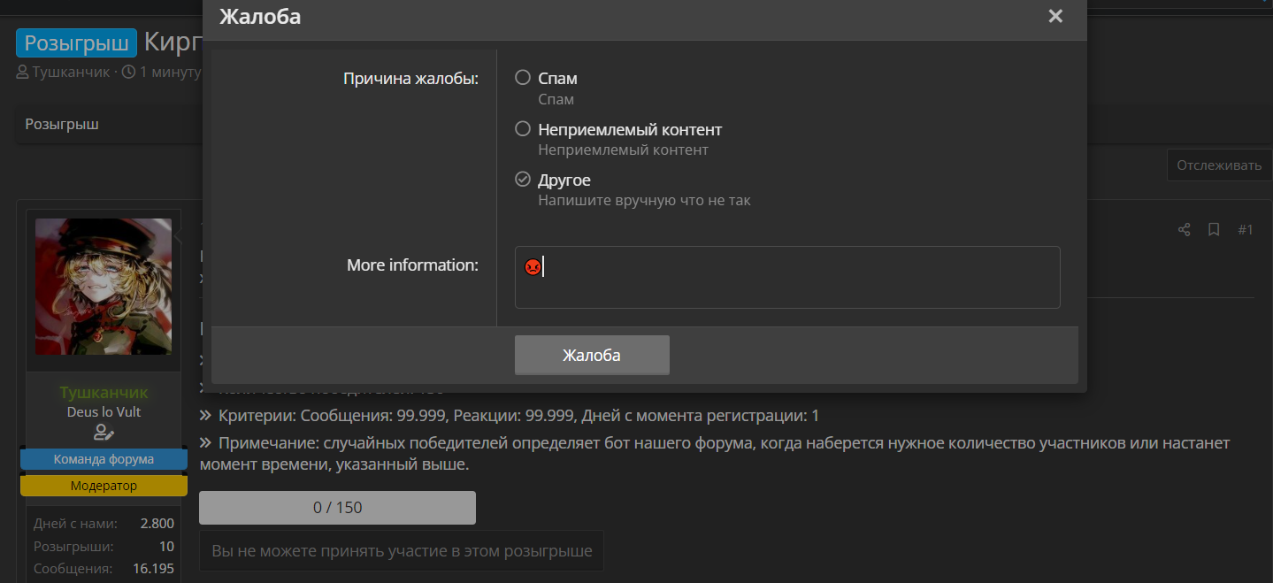This screenshot has width=1273, height=583.
Task: Click the user icon before Тушканчик author
Action: [22, 72]
